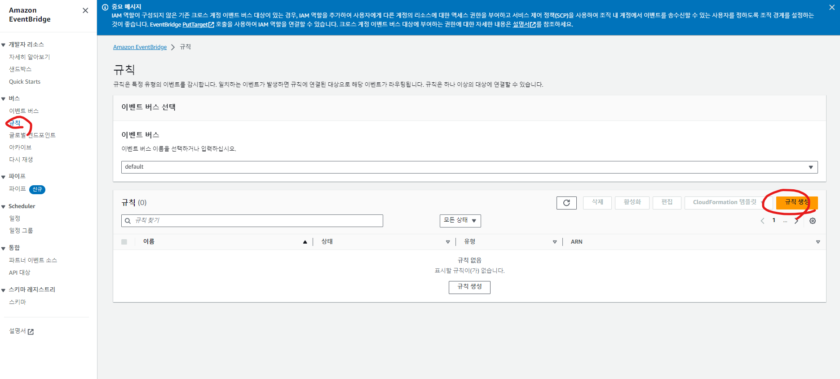
Task: Click the Amazon EventBridge breadcrumb link
Action: click(140, 47)
